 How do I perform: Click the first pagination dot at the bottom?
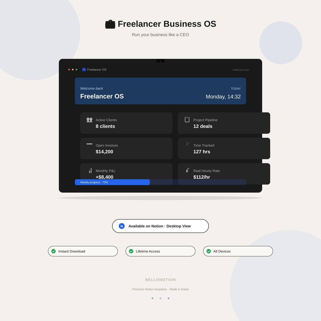(152, 298)
